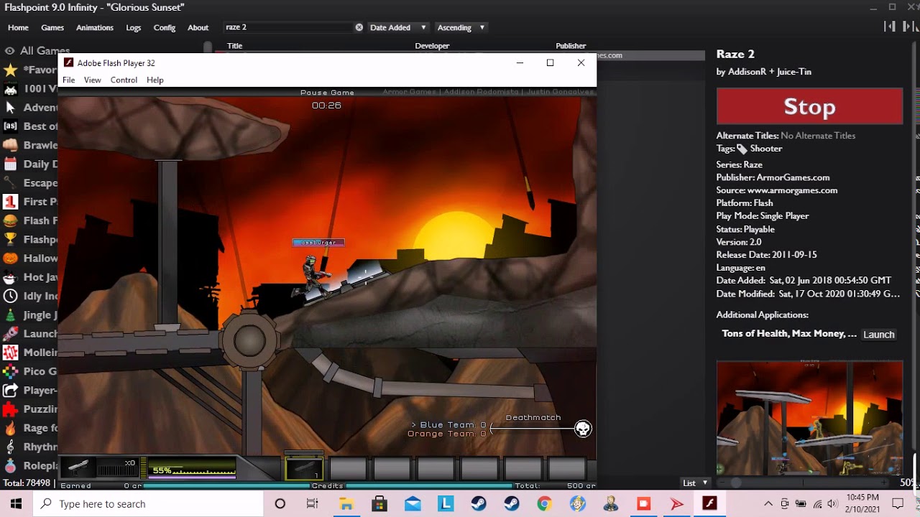Open the Games tab in Flashpoint
Screen dimensions: 920x517
(x=52, y=27)
